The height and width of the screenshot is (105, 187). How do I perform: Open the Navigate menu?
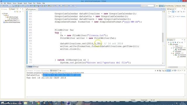point(20,3)
